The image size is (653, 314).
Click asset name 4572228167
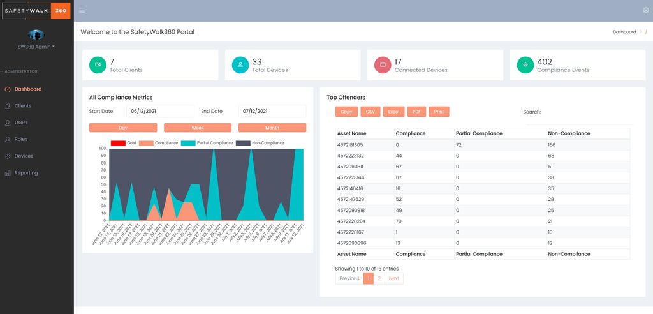(x=350, y=232)
